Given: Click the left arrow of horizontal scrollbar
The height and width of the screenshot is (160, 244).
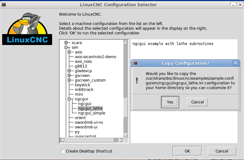Looking at the screenshot, I should coord(62,140).
